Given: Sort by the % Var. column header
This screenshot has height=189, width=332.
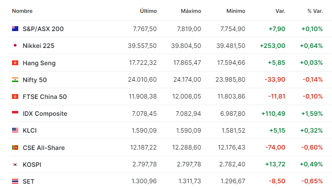Looking at the screenshot, I should pos(315,11).
